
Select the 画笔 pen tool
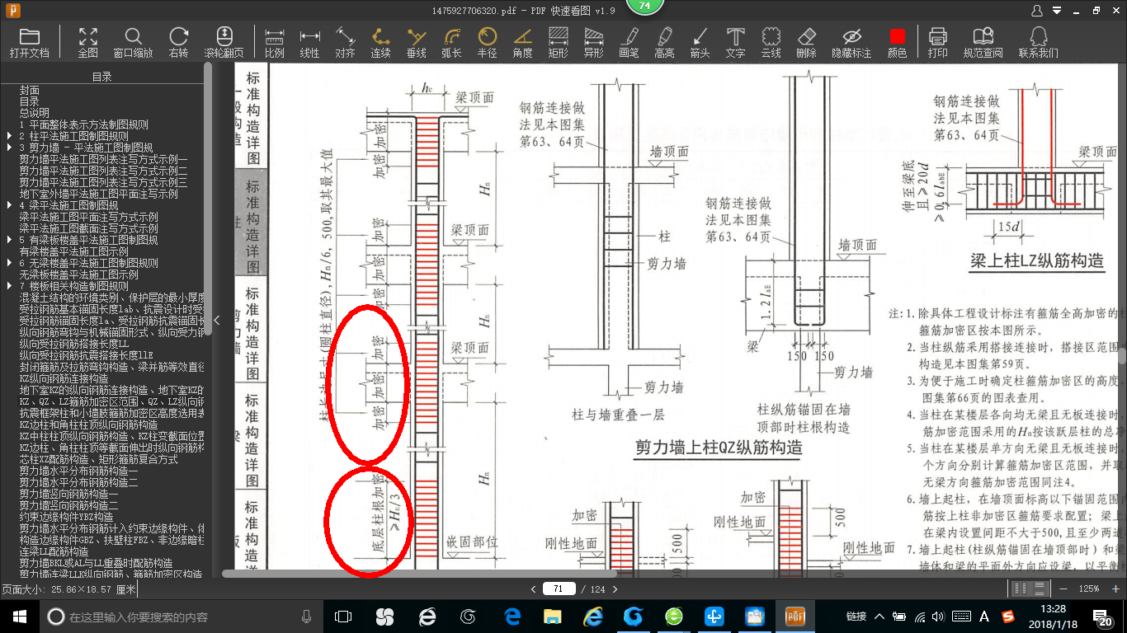pyautogui.click(x=629, y=43)
